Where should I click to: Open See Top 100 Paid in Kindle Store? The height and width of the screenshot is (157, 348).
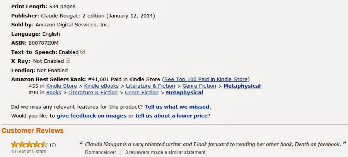coord(207,79)
